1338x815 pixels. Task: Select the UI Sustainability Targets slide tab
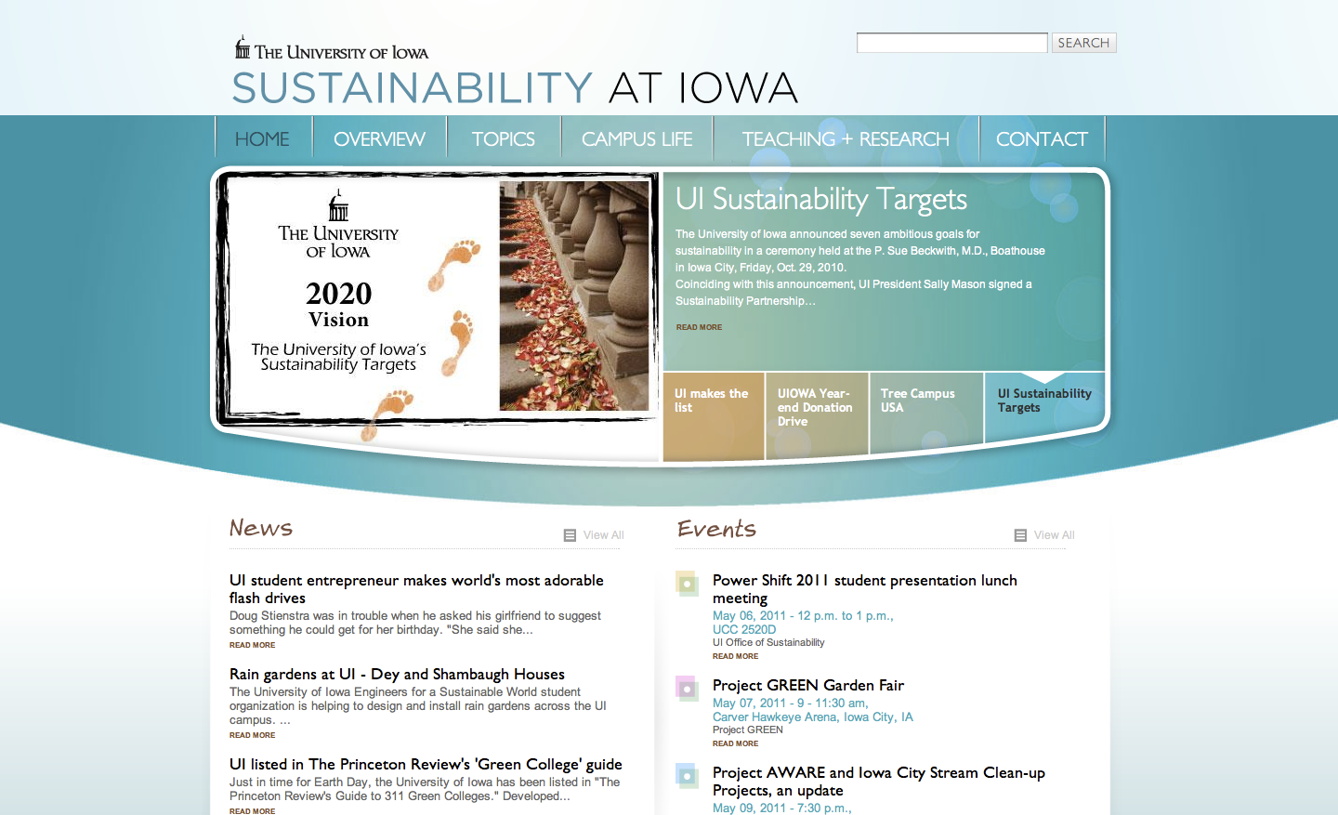pos(1044,406)
